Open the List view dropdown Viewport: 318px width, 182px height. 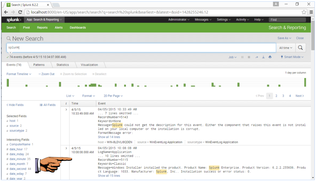(70, 96)
